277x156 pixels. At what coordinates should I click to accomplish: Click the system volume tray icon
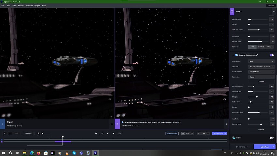pos(257,153)
